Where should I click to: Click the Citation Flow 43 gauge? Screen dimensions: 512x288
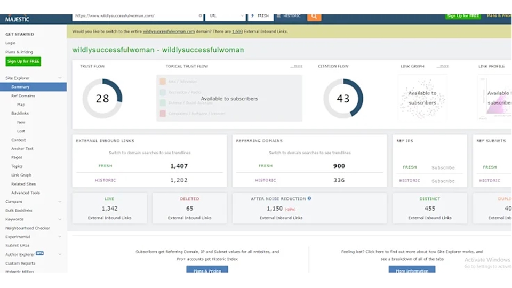point(343,98)
